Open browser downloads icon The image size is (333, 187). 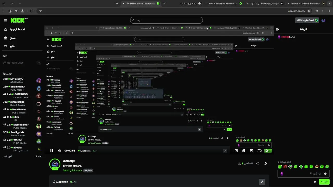click(22, 11)
